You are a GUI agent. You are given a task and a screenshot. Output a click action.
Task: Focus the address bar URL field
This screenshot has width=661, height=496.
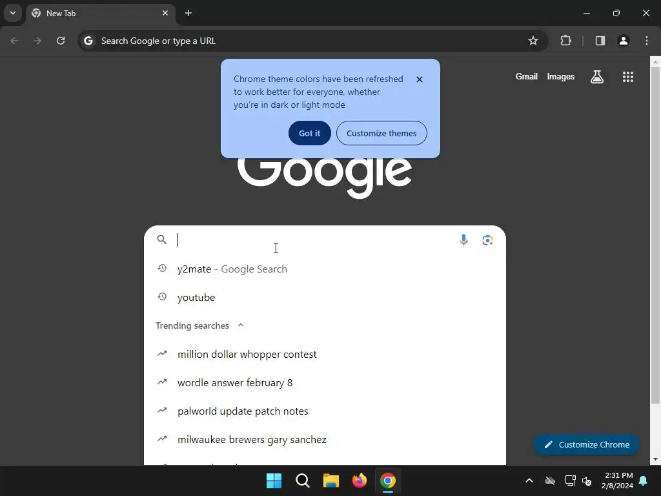312,41
